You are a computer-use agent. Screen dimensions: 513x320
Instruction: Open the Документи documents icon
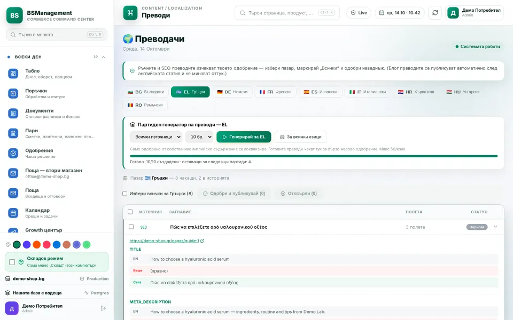(x=13, y=113)
